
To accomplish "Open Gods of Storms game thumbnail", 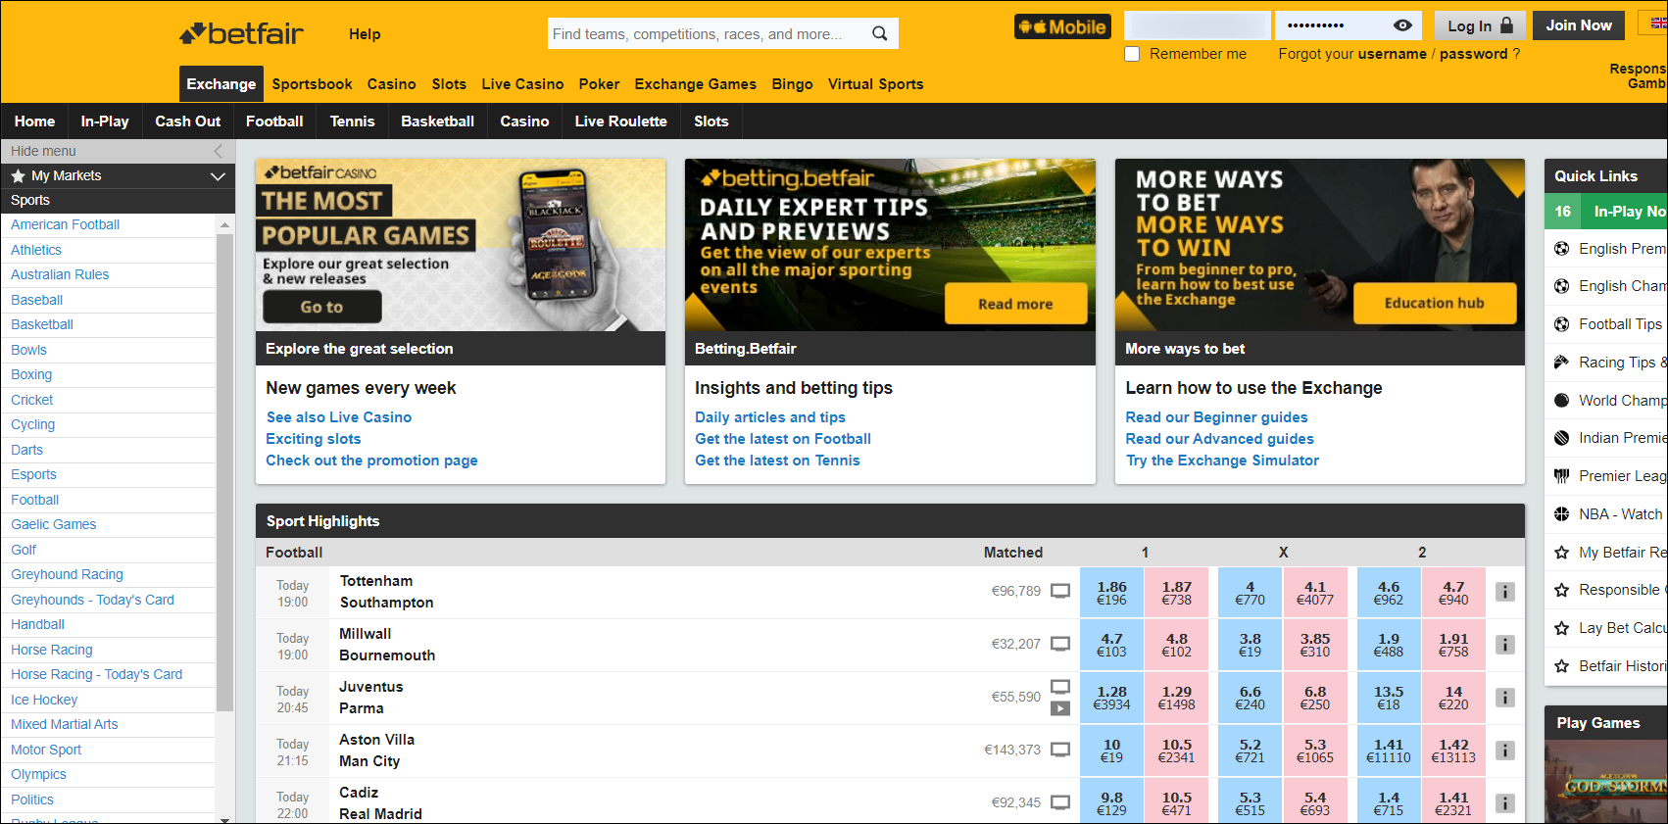I will [x=1606, y=782].
